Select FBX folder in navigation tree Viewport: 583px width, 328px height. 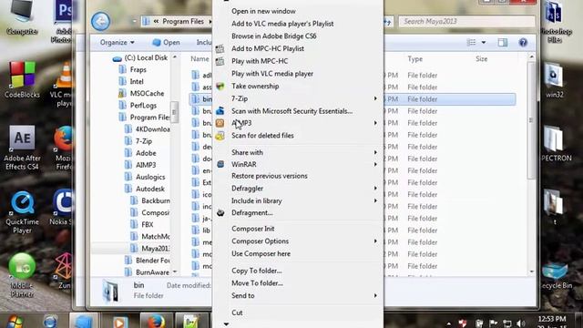[148, 224]
